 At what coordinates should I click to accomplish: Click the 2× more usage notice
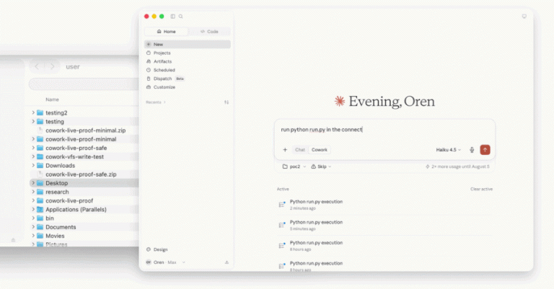[x=457, y=166]
